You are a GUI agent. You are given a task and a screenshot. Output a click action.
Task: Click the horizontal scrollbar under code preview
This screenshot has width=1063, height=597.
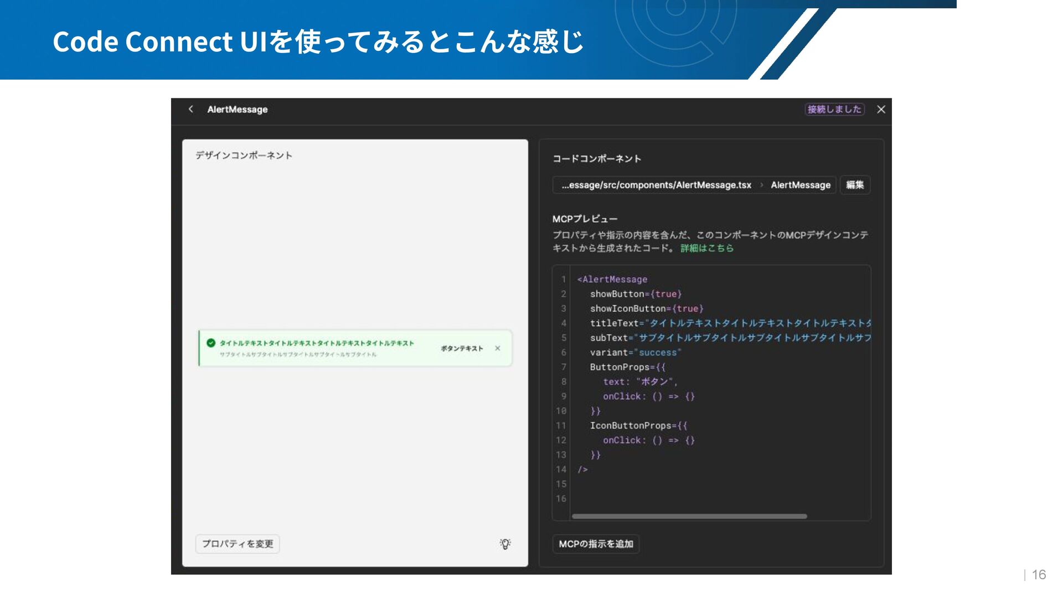point(689,516)
